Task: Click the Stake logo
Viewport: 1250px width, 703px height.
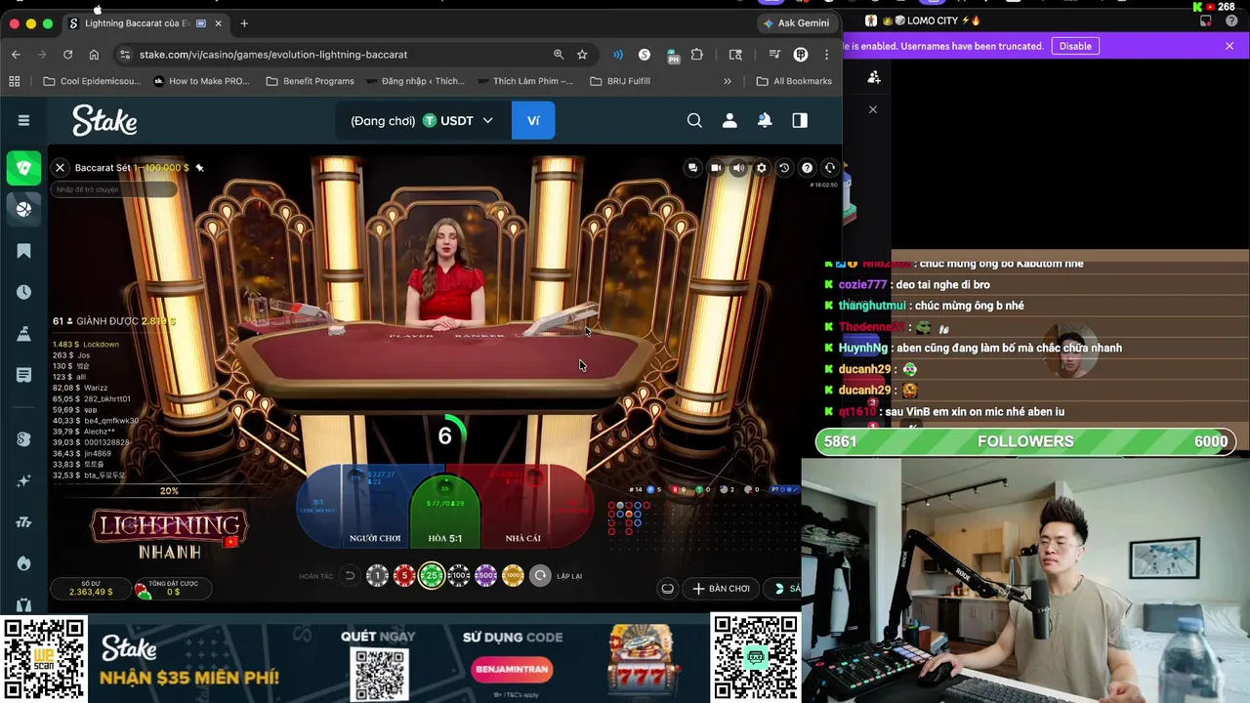Action: 104,120
